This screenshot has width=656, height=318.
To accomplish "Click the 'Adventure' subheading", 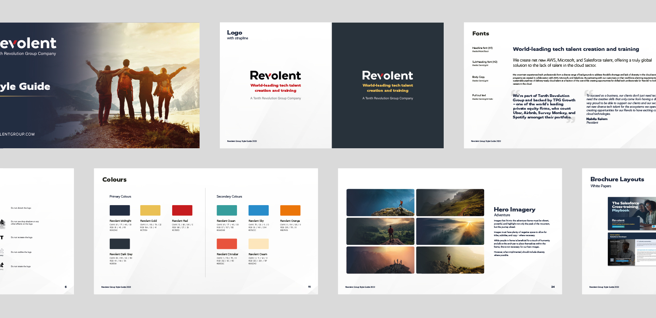I will click(502, 215).
